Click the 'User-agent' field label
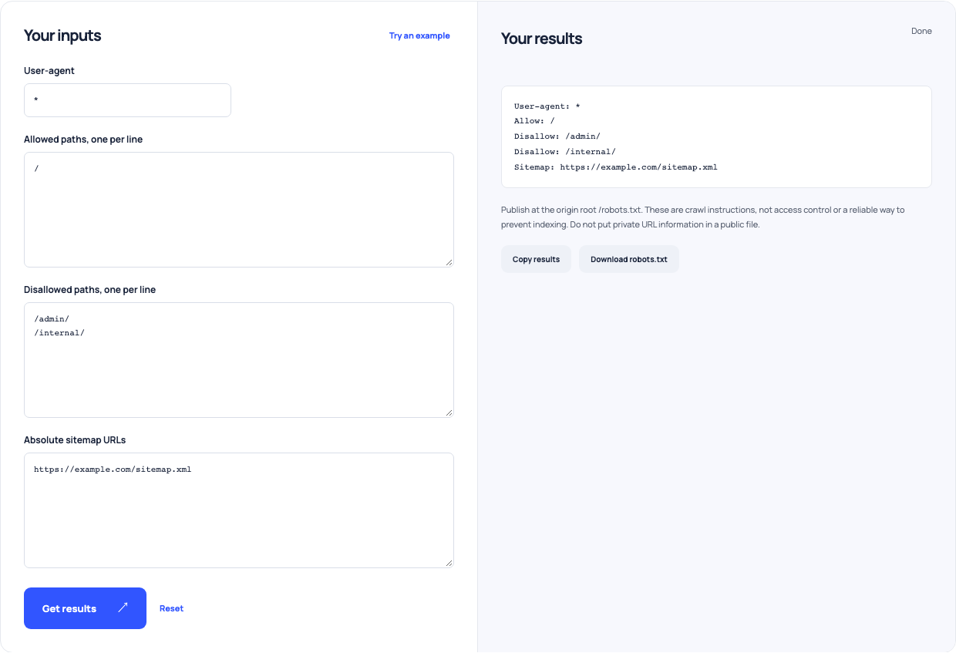Image resolution: width=956 pixels, height=653 pixels. 49,70
